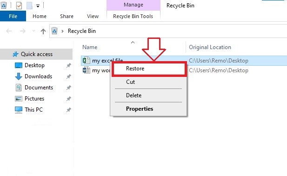Open Desktop in the navigation pane
Screen dimensions: 287x176
34,65
